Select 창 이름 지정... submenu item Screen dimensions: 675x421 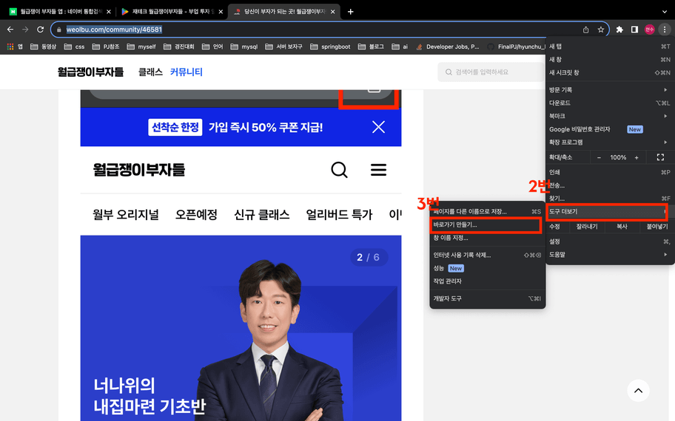click(x=487, y=238)
